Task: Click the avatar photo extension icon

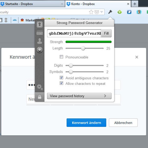Action: tap(139, 12)
